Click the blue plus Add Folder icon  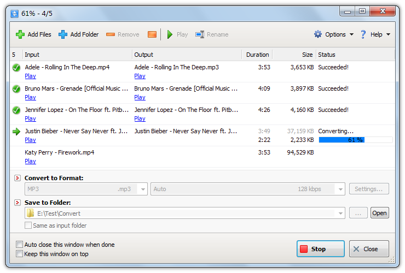point(63,34)
